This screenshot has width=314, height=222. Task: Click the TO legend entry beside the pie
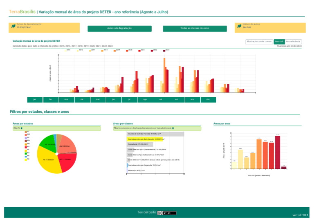[27, 159]
